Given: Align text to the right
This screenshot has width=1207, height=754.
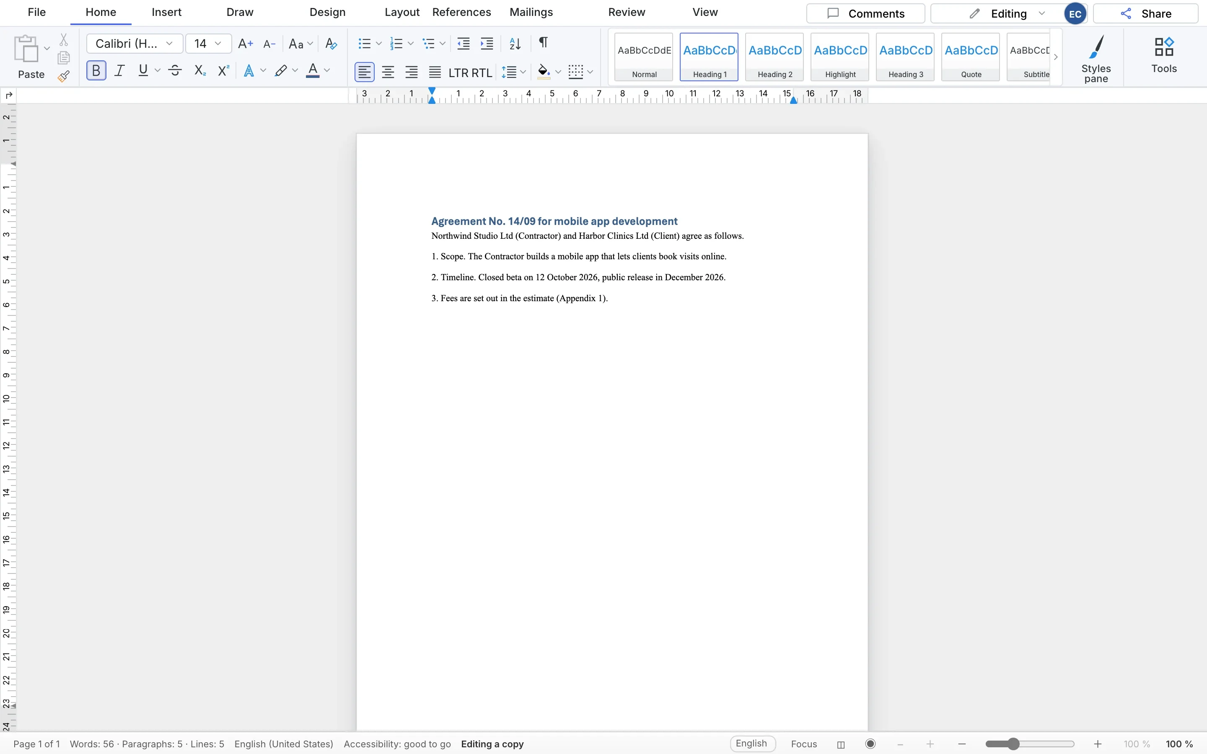Looking at the screenshot, I should [x=412, y=72].
